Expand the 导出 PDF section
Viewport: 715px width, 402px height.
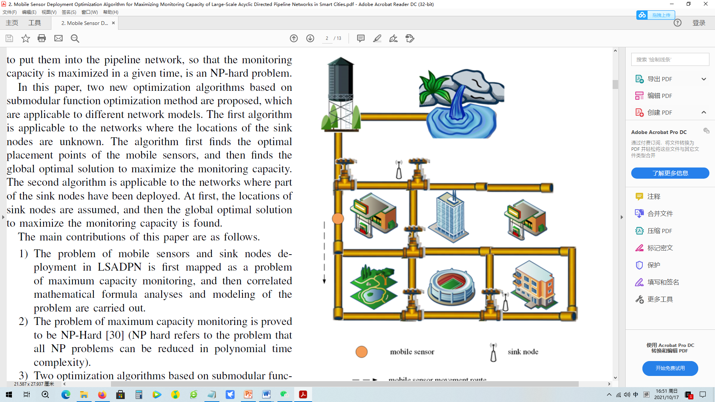(x=703, y=79)
